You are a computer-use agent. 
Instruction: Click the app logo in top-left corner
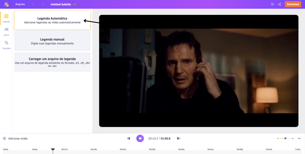[x=6, y=4]
